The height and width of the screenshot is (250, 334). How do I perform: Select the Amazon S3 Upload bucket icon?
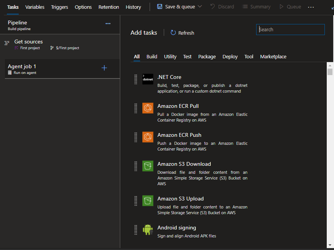pos(148,200)
